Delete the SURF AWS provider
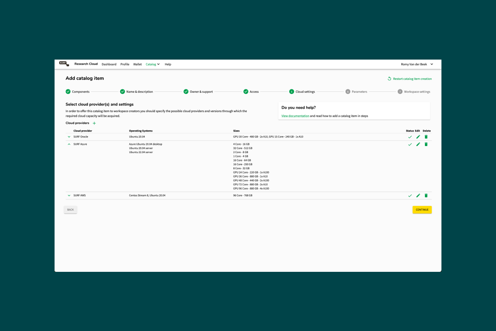The image size is (496, 331). tap(426, 195)
